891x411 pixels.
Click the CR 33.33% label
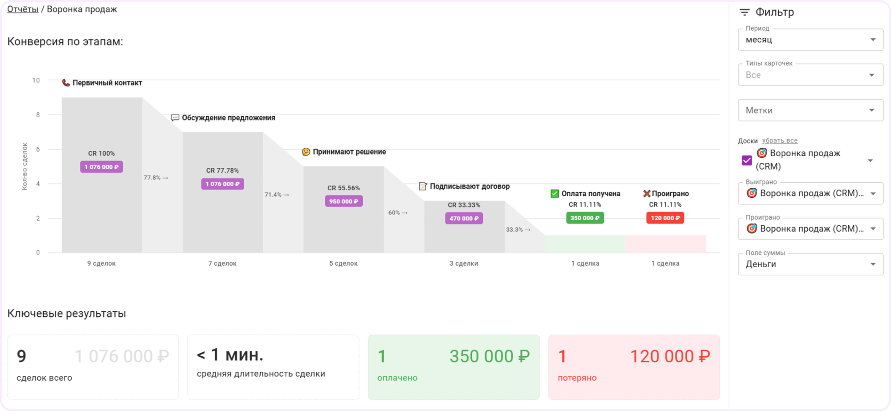464,205
